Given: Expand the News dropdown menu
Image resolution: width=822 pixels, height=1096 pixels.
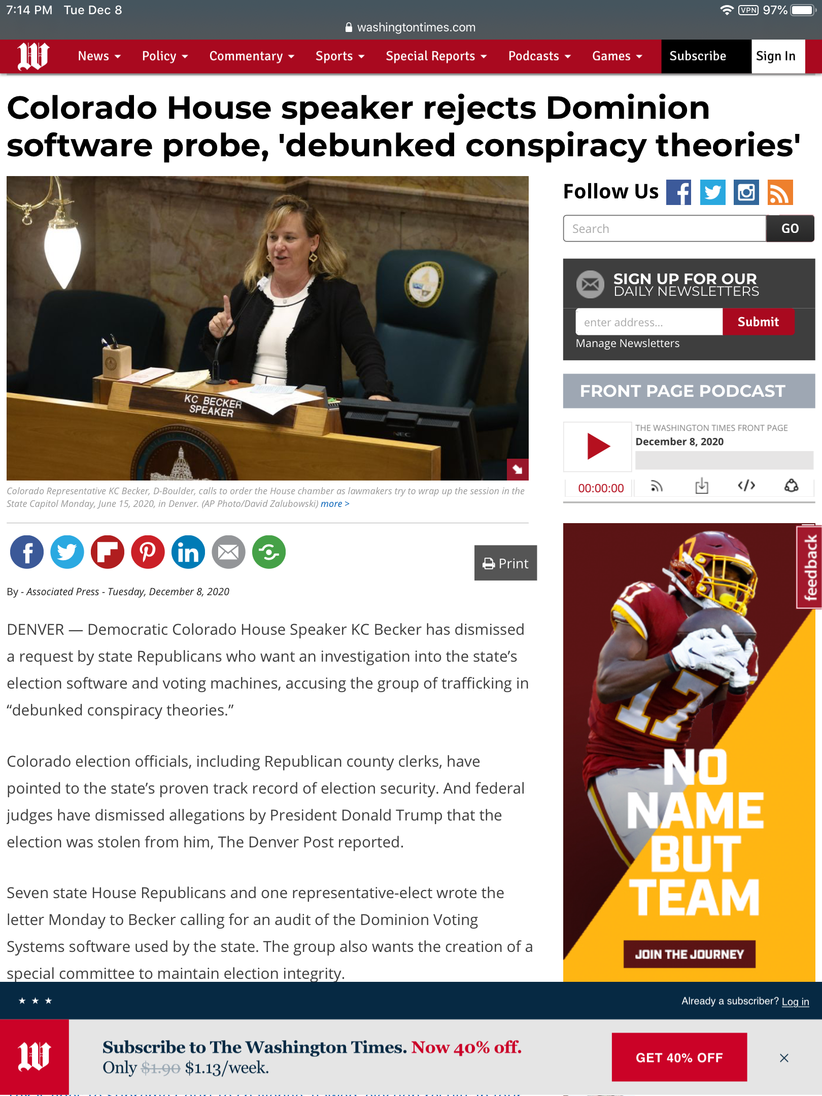Looking at the screenshot, I should [x=99, y=56].
